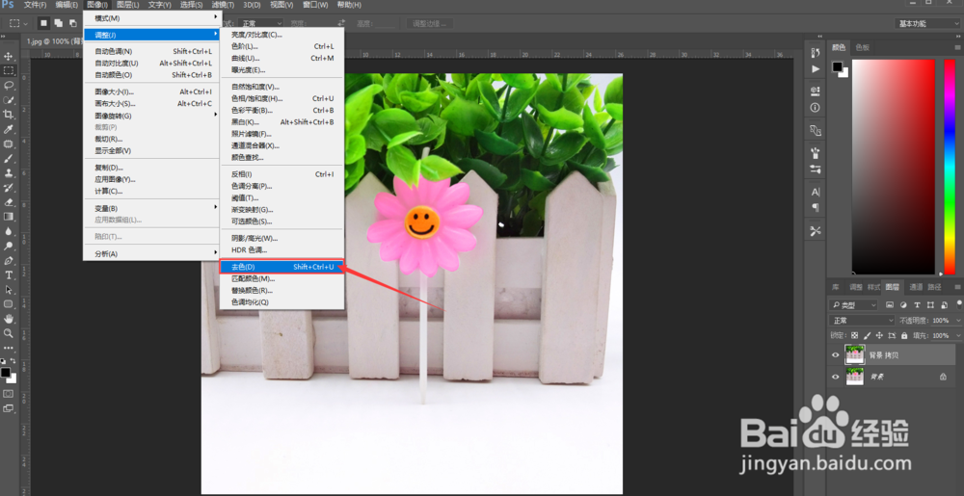Open the layer blend mode 正常 dropdown
Viewport: 964px width, 496px height.
coord(862,321)
